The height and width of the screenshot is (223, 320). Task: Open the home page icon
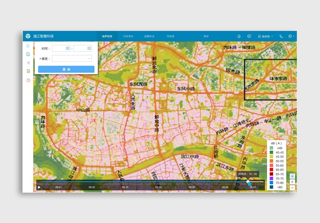click(239, 36)
